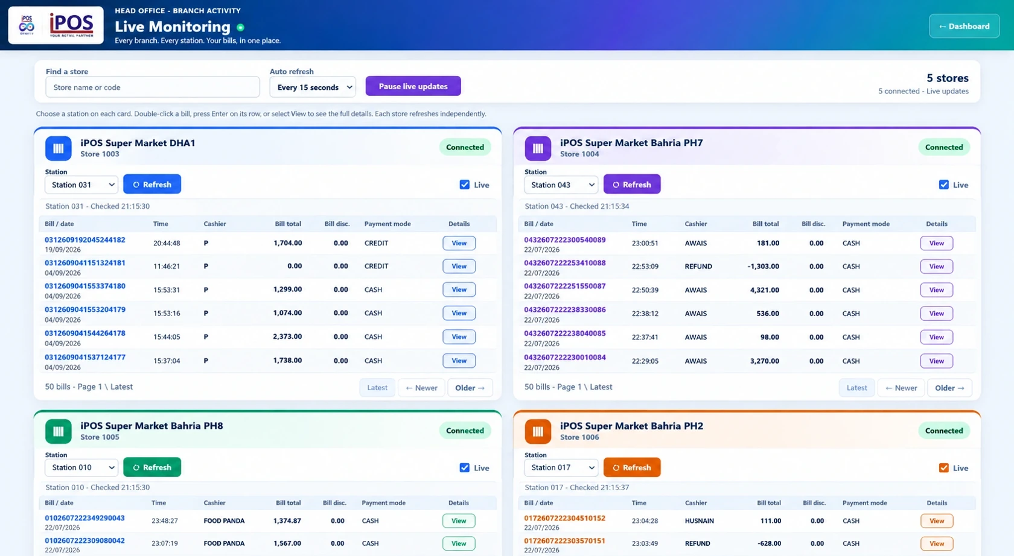Click the Find a store search field

(153, 87)
